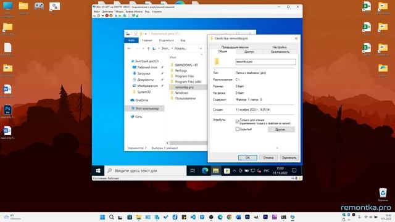Click File Explorer icon on the VM taskbar
This screenshot has height=222, width=395.
(215, 171)
